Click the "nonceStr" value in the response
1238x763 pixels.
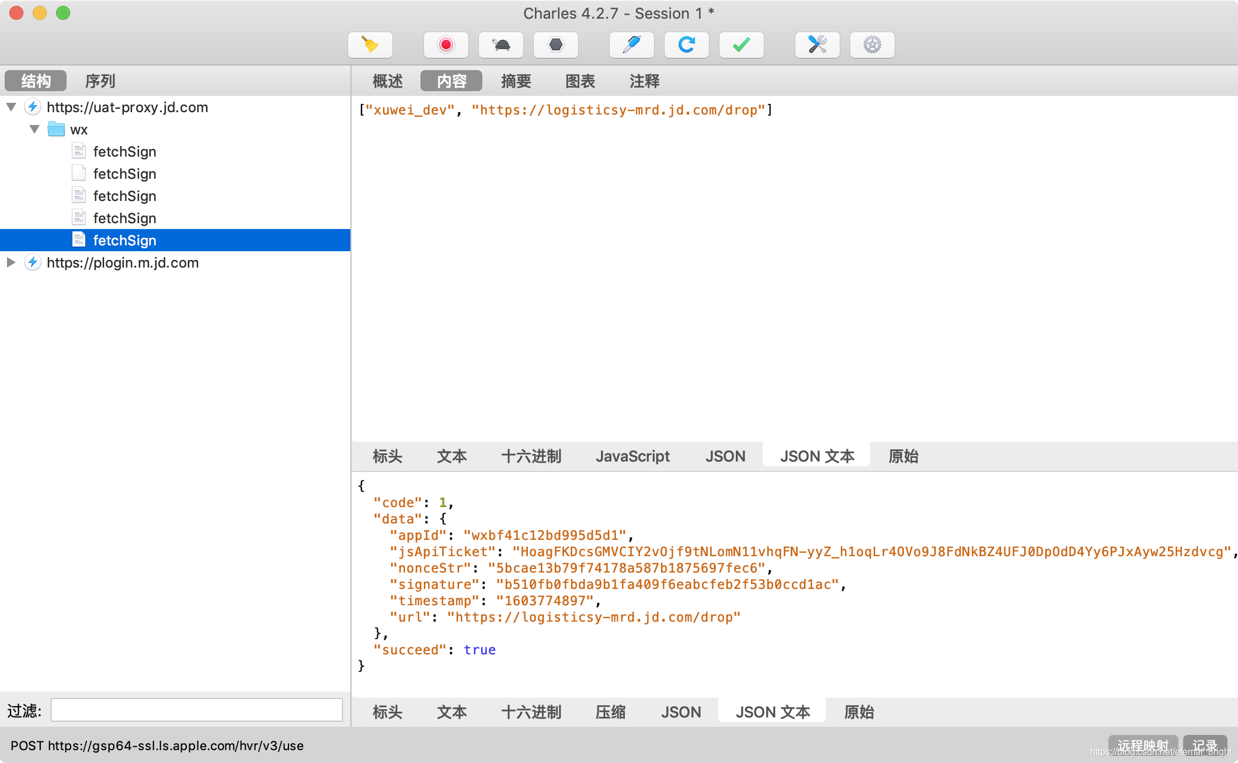click(x=627, y=568)
